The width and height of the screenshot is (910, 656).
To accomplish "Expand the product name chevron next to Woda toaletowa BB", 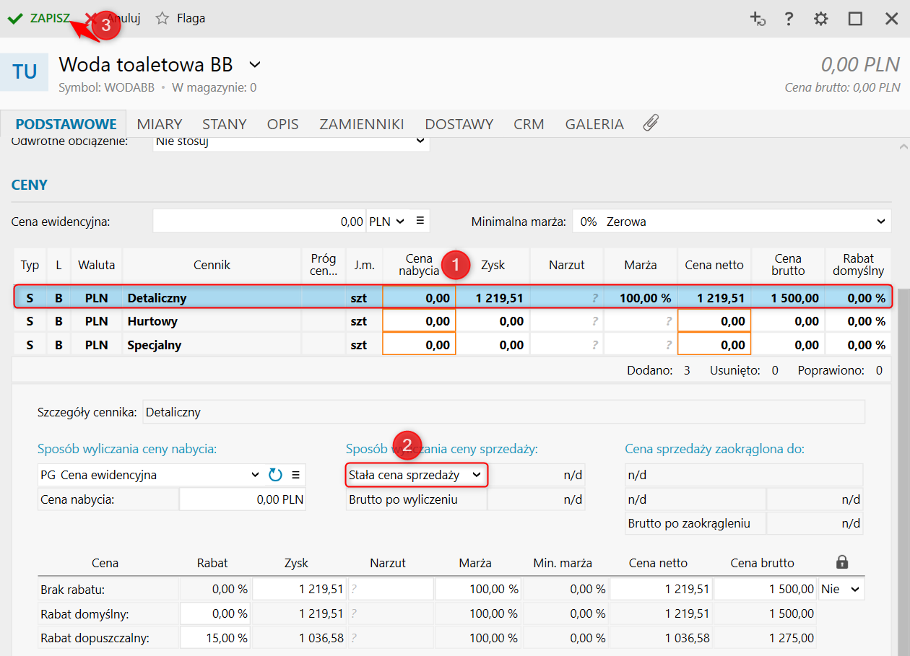I will 254,65.
